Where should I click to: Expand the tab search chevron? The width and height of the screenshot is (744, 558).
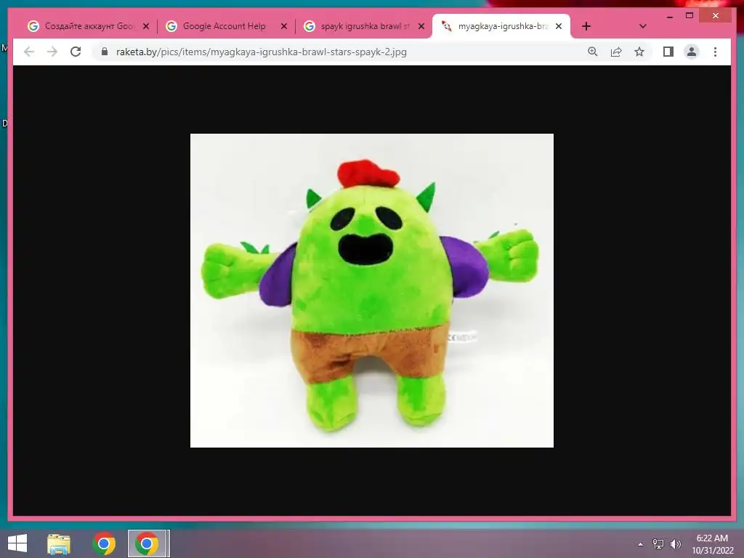click(642, 26)
